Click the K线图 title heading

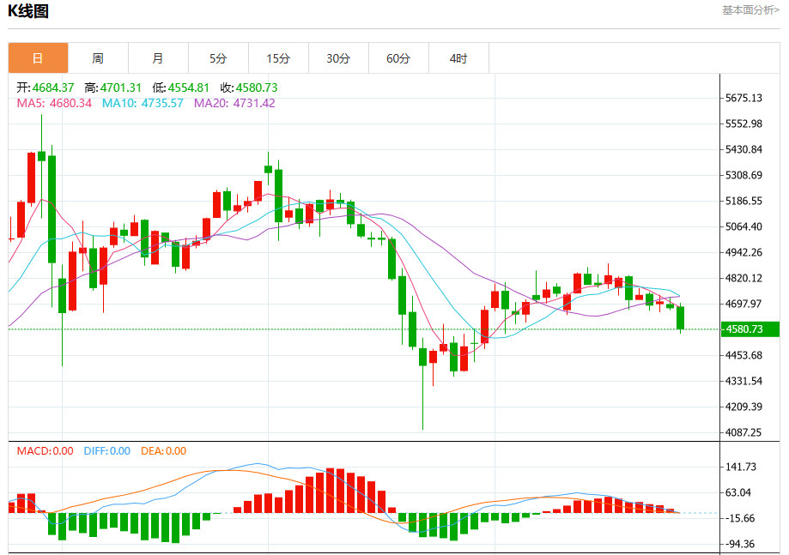pyautogui.click(x=28, y=11)
